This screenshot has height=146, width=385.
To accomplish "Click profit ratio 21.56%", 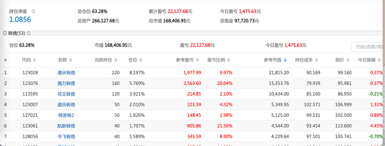I will [225, 126].
